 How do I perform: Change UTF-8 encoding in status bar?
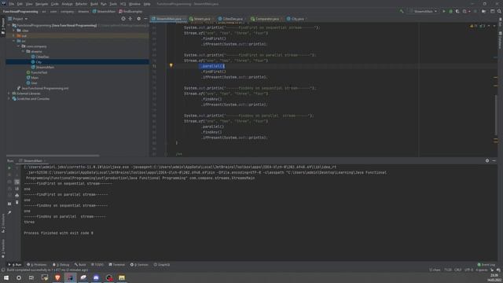pyautogui.click(x=468, y=270)
